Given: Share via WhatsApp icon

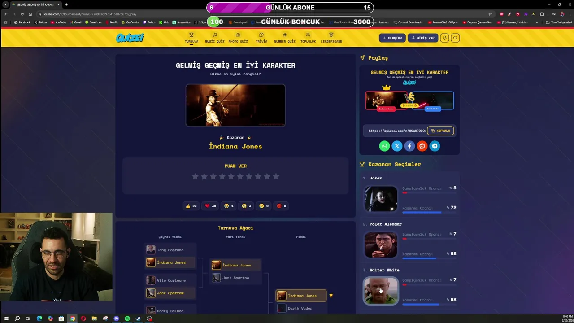Looking at the screenshot, I should pyautogui.click(x=384, y=146).
